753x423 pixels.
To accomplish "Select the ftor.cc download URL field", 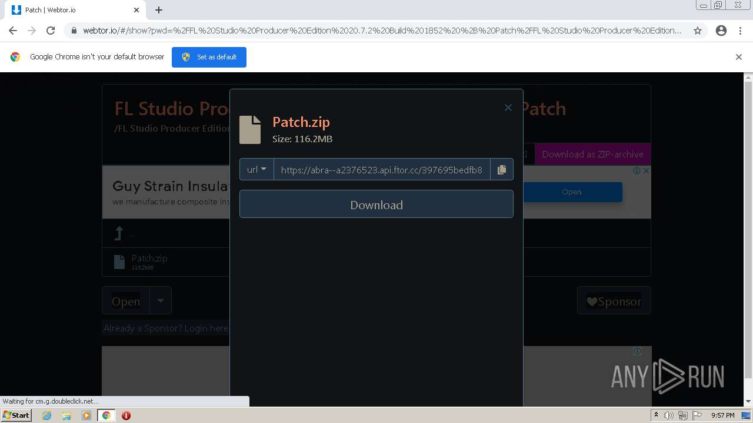I will (x=382, y=170).
